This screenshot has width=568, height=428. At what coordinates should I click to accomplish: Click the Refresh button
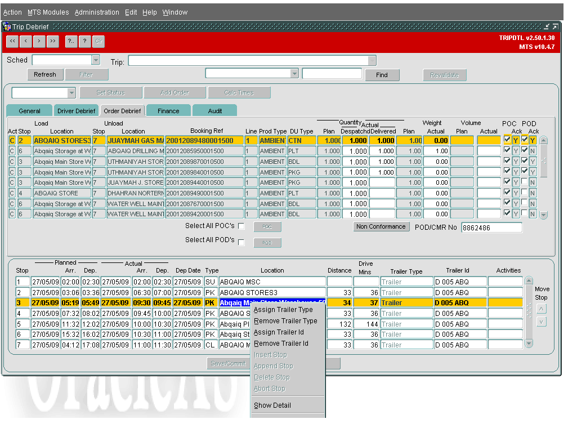(45, 75)
